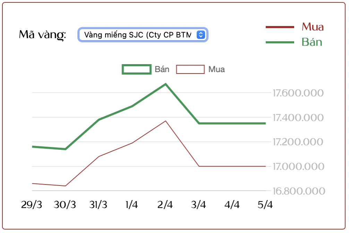The width and height of the screenshot is (349, 233).
Task: Click the 17.600.000 price axis label
Action: tap(298, 93)
